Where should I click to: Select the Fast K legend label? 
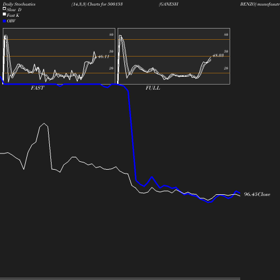click(x=13, y=15)
